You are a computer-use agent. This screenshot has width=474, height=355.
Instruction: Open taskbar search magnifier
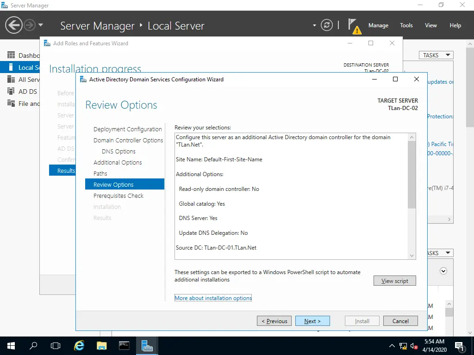(33, 346)
